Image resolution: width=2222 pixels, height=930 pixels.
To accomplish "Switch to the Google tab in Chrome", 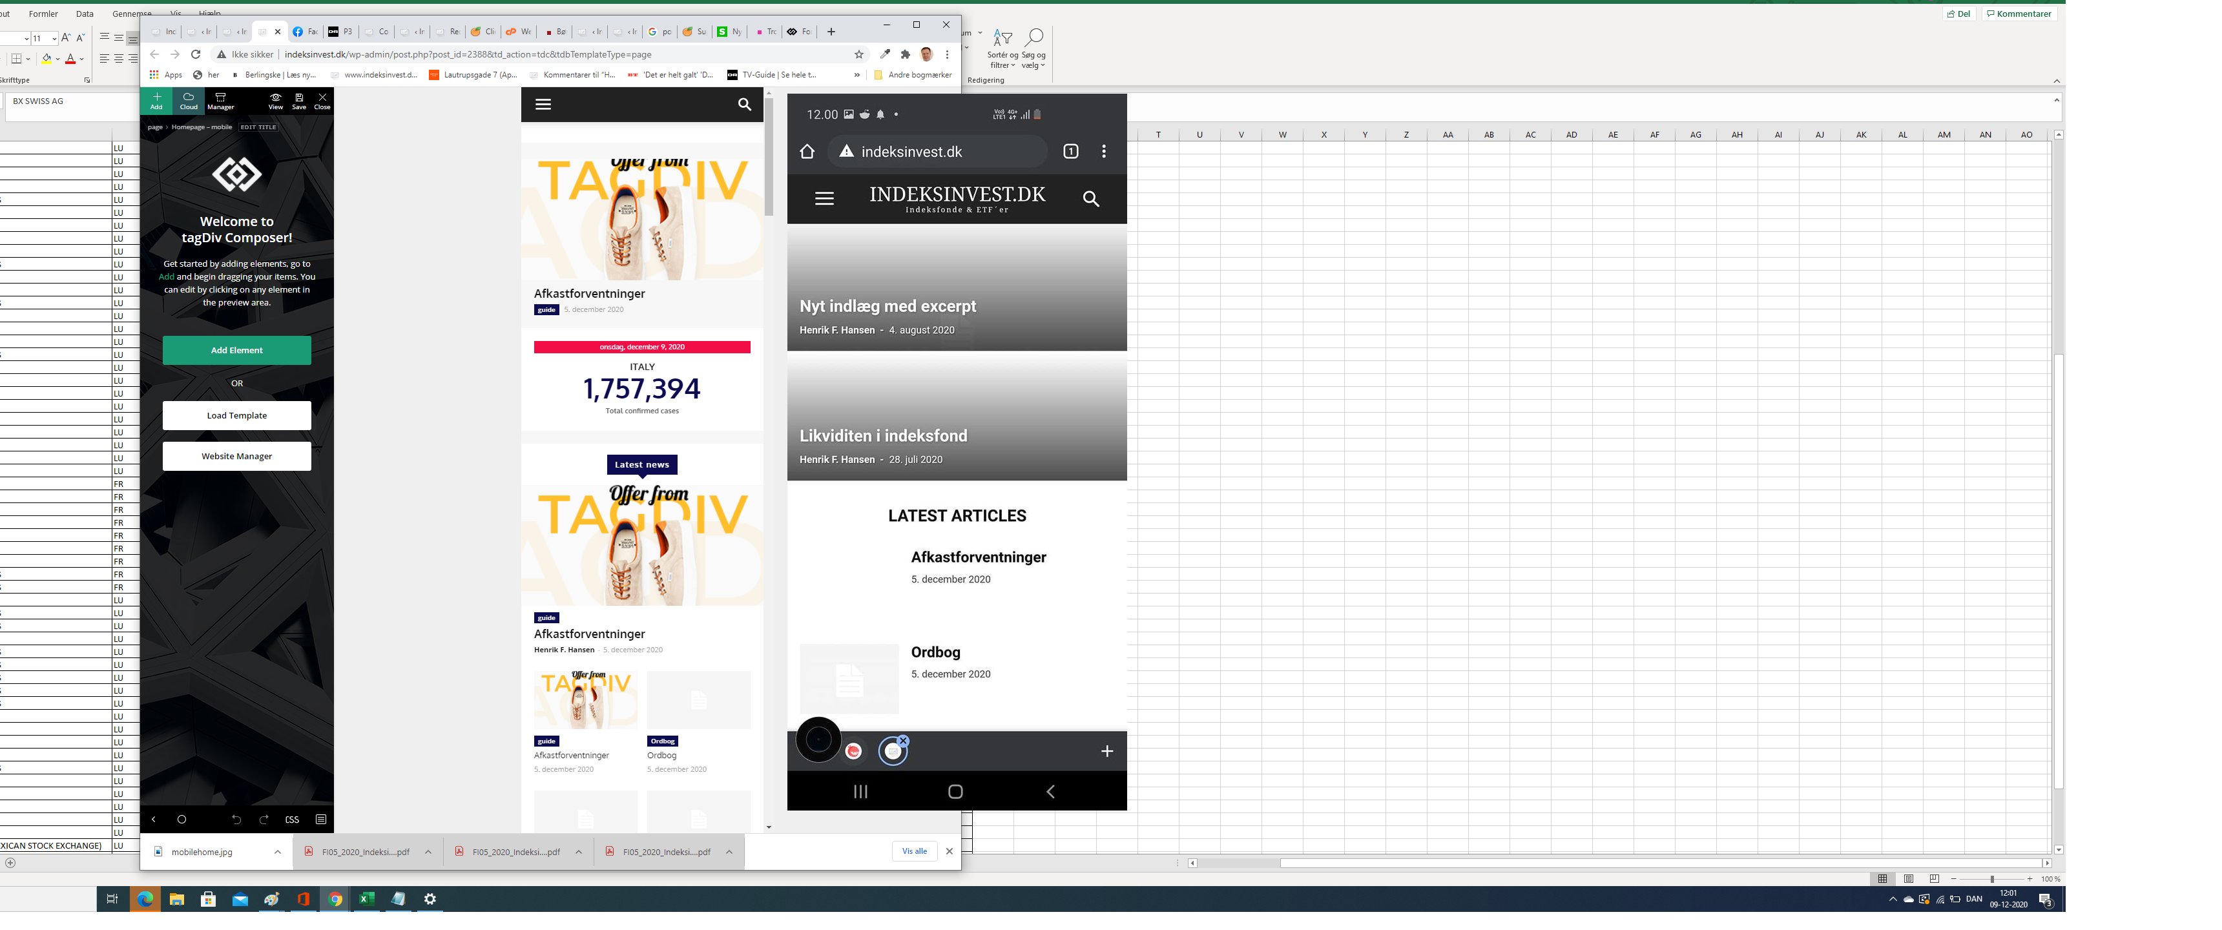I will point(660,32).
